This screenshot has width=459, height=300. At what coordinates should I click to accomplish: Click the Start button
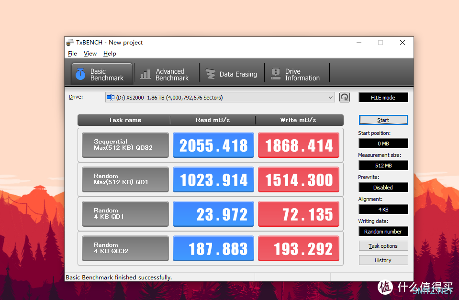click(x=383, y=120)
